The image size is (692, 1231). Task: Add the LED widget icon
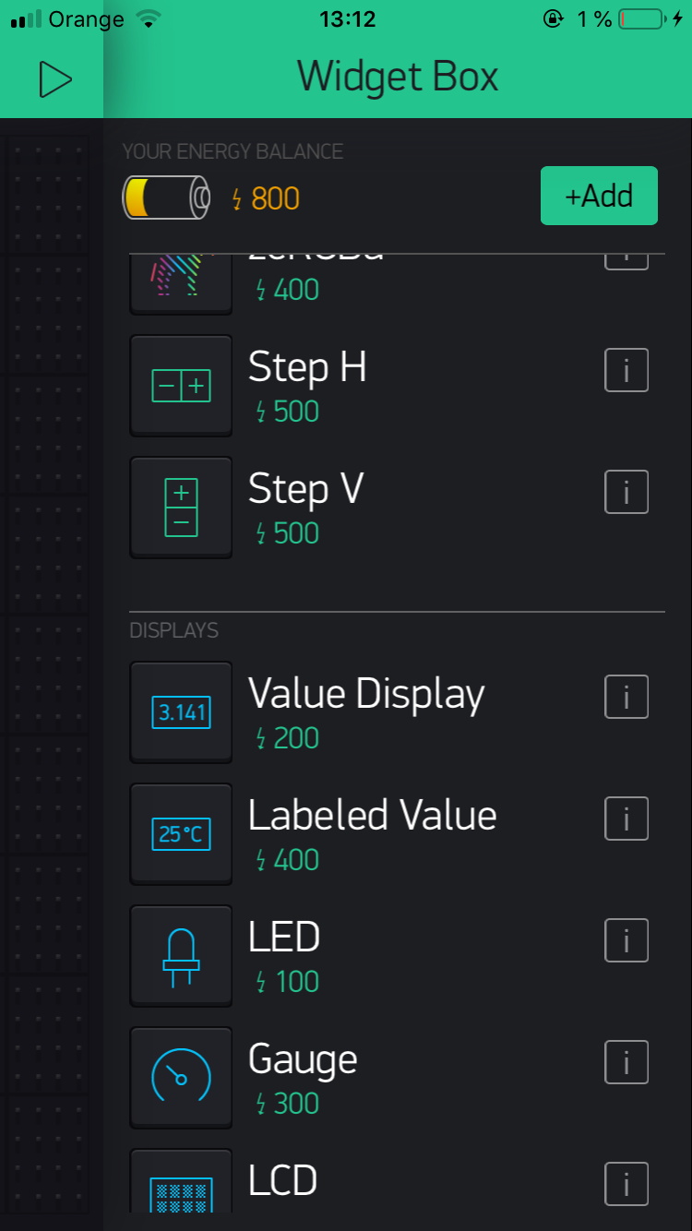pyautogui.click(x=181, y=956)
